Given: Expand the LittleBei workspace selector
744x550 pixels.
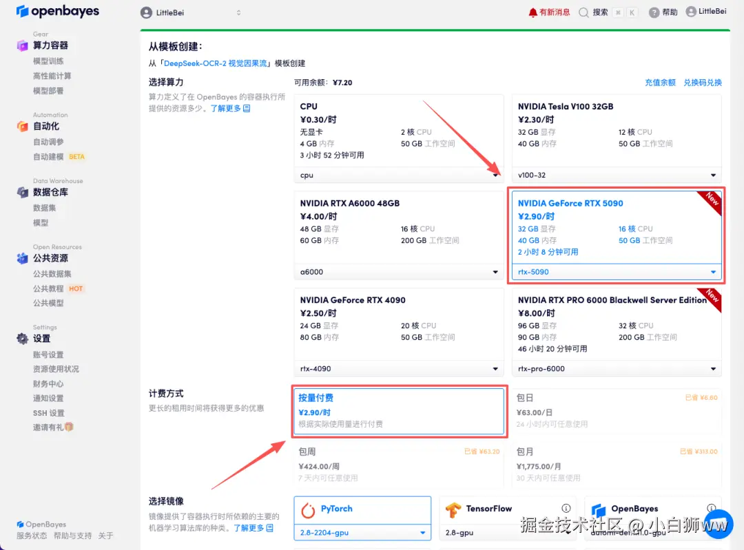Looking at the screenshot, I should pos(191,13).
